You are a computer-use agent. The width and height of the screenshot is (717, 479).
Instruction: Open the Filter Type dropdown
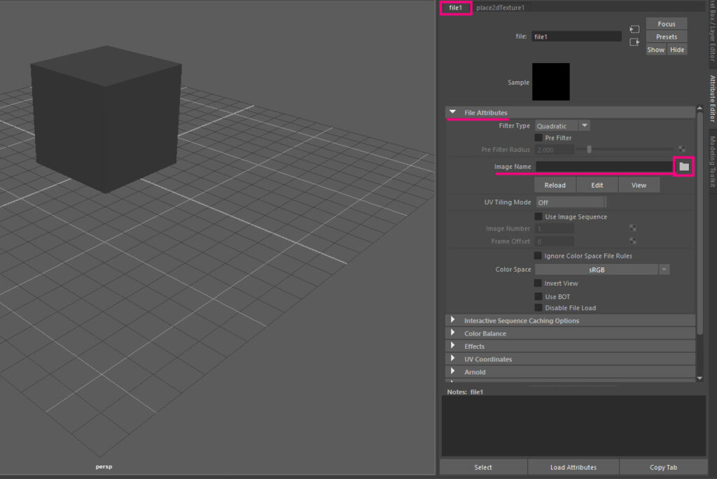[562, 126]
